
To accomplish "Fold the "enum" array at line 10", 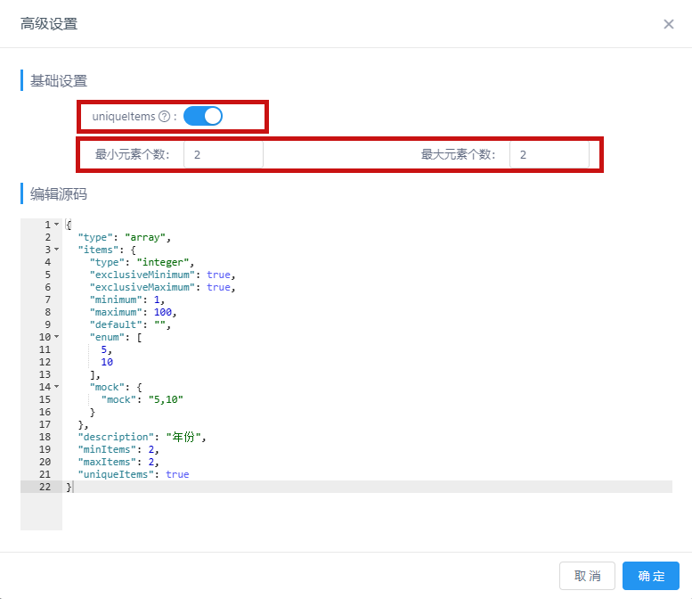I will (x=57, y=337).
